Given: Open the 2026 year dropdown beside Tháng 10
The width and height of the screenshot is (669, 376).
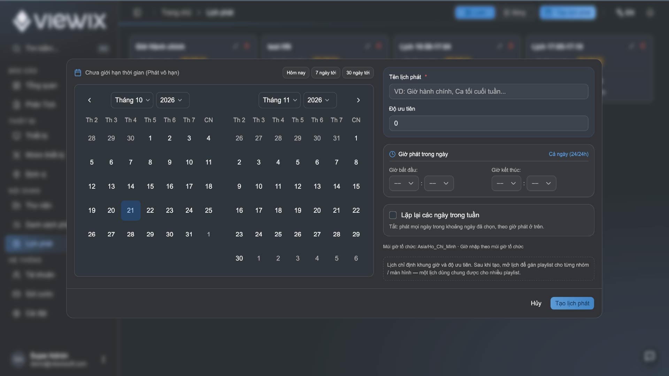Looking at the screenshot, I should (x=172, y=100).
